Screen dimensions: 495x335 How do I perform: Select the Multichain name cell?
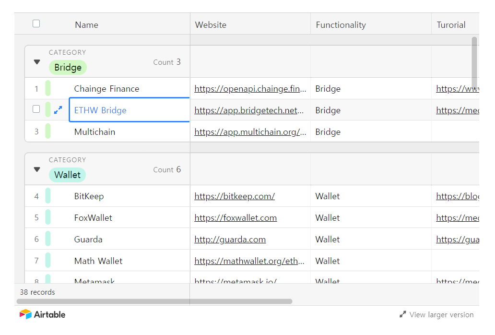130,132
